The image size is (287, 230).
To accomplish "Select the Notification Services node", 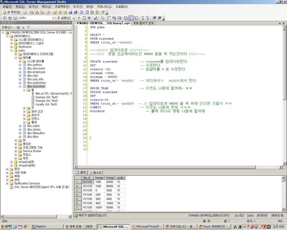I will pos(27,183).
